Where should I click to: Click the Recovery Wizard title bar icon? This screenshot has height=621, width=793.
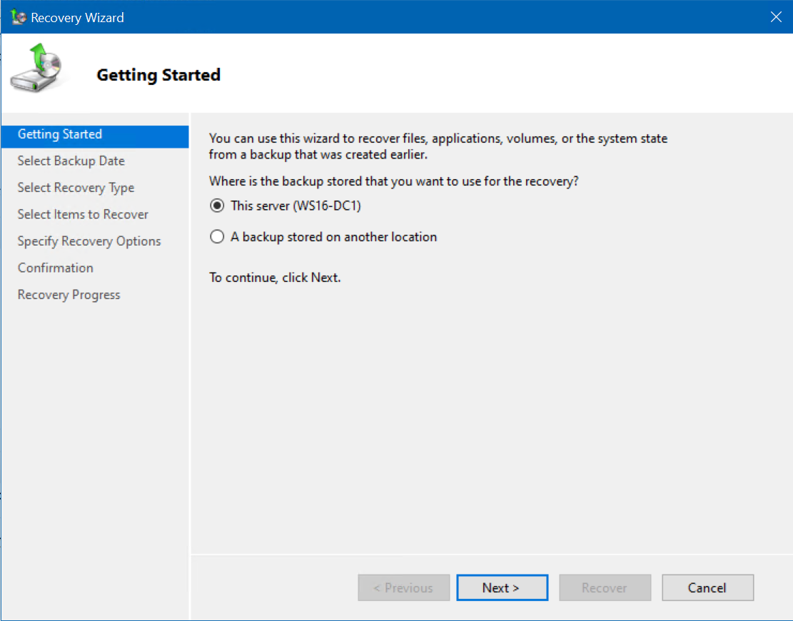18,16
